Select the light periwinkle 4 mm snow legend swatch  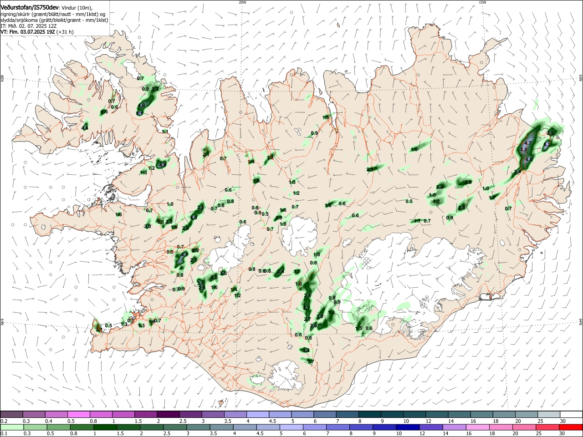pyautogui.click(x=257, y=414)
